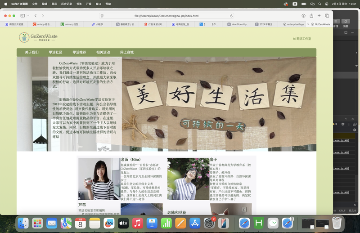Open the sidebar options dropdown arrow
Viewport: 360px width, 233px height.
(x=28, y=16)
